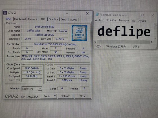Close the Notepad window

tap(153, 15)
